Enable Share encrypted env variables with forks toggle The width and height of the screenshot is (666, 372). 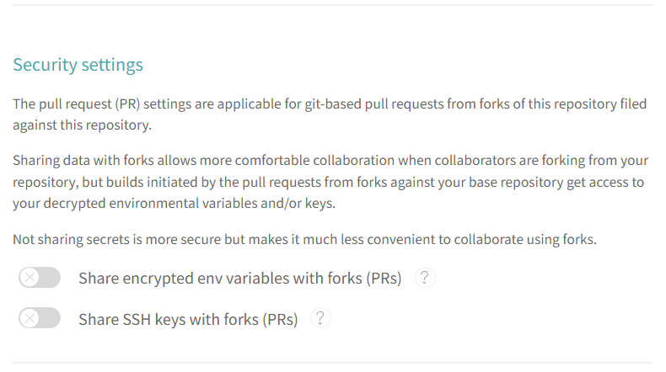coord(40,278)
